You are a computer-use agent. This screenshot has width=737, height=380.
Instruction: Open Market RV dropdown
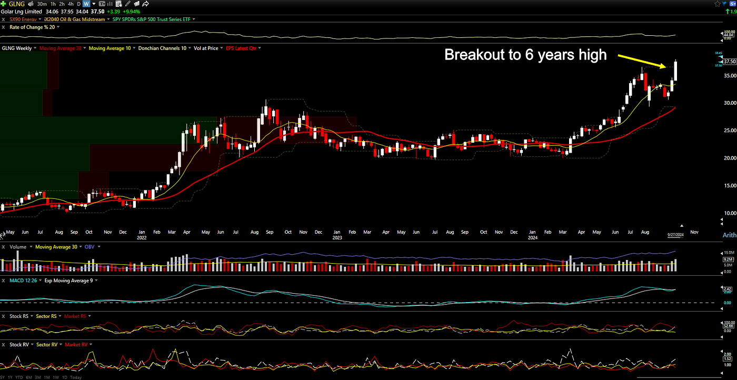click(91, 345)
